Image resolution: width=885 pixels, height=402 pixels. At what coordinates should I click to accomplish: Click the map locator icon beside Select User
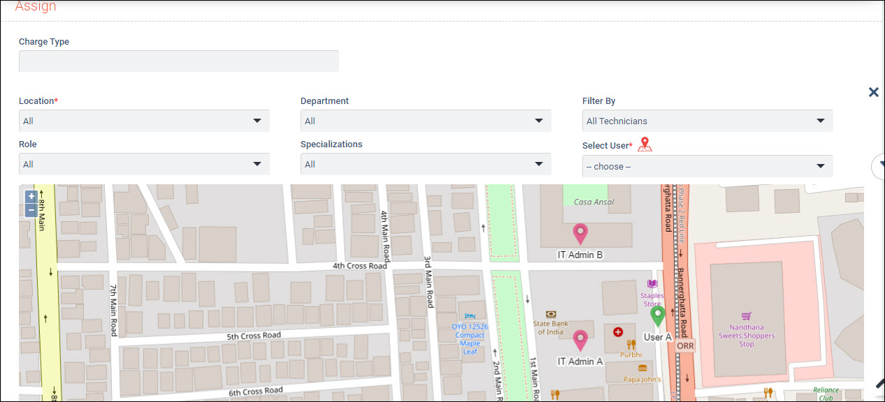(x=645, y=144)
